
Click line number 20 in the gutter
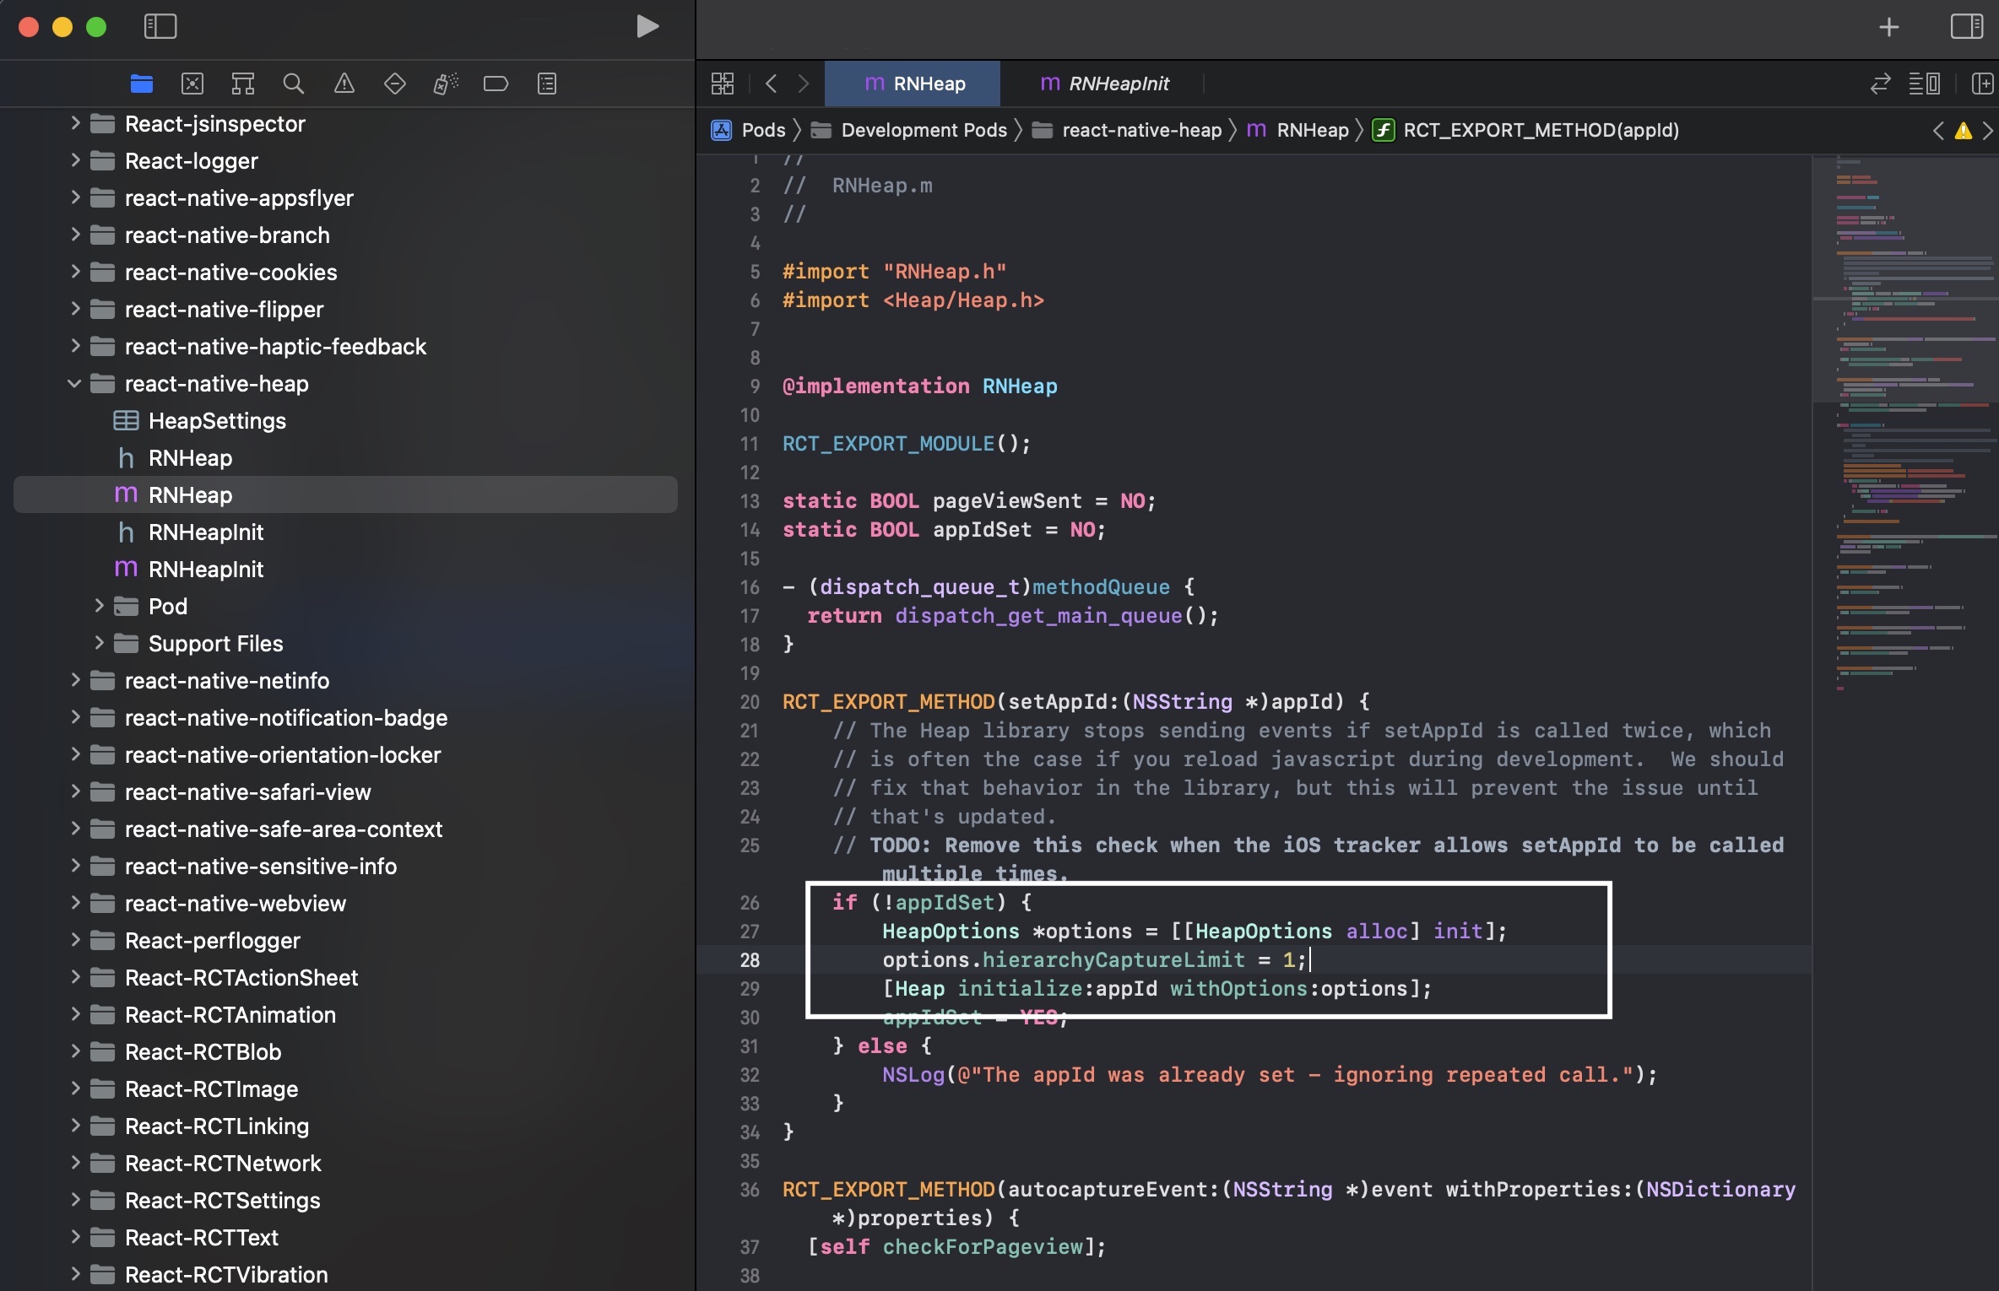750,702
